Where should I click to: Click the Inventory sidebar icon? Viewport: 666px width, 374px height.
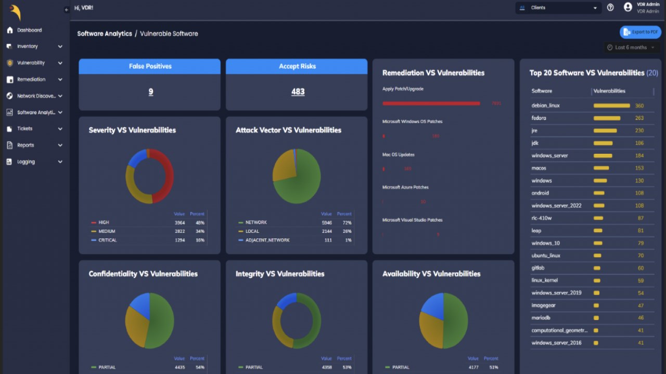pos(9,46)
